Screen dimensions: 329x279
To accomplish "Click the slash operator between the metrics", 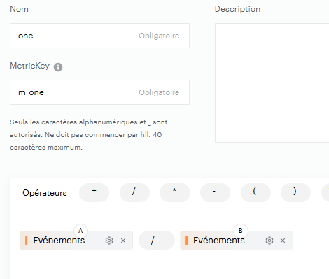I will tap(157, 240).
